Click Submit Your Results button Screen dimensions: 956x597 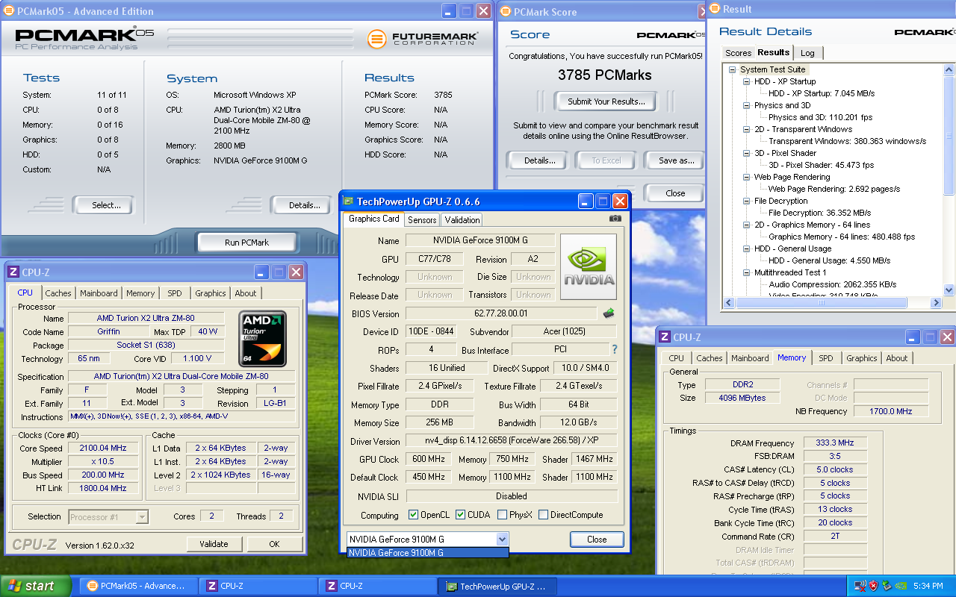pyautogui.click(x=606, y=101)
